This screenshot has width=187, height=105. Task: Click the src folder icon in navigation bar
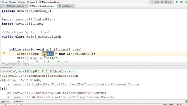pyautogui.click(x=3, y=2)
